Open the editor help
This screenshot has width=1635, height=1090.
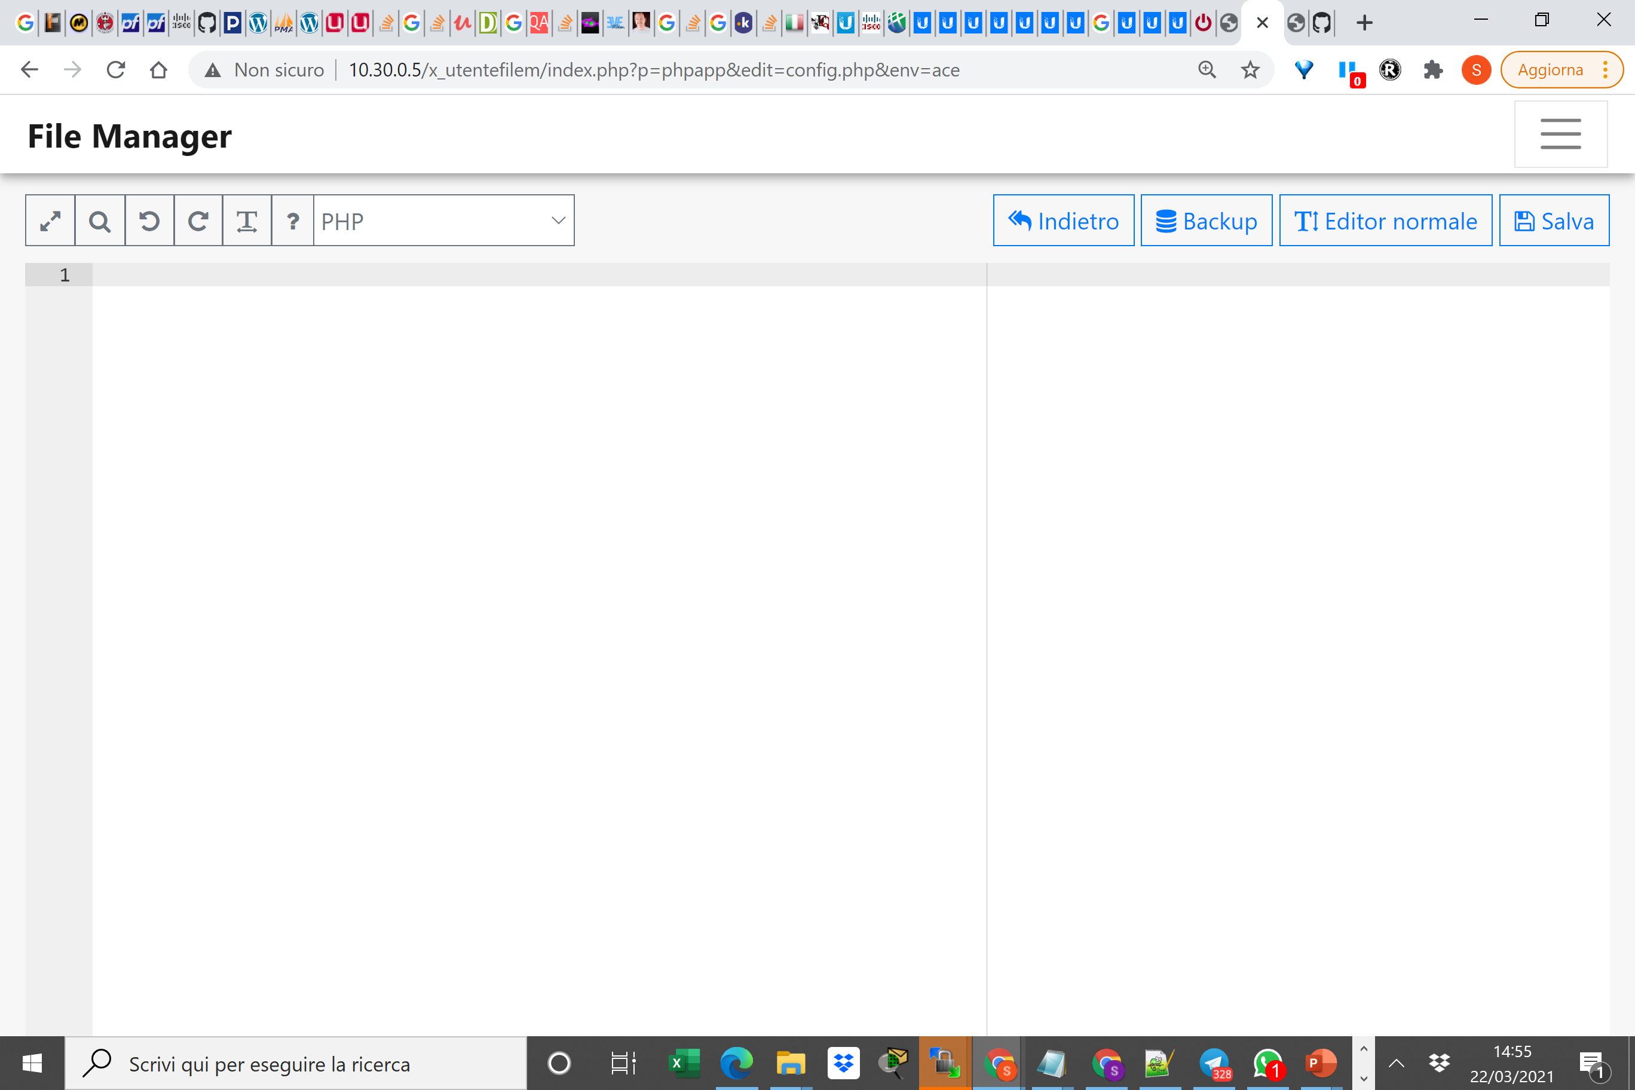[x=292, y=221]
